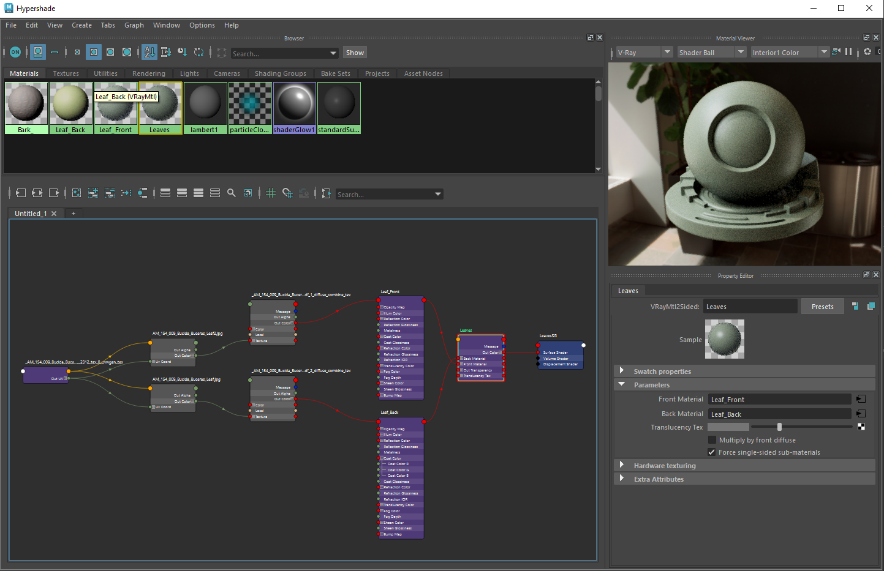Viewport: 884px width, 571px height.
Task: Select the shaderGlow1 material swatch
Action: (x=294, y=108)
